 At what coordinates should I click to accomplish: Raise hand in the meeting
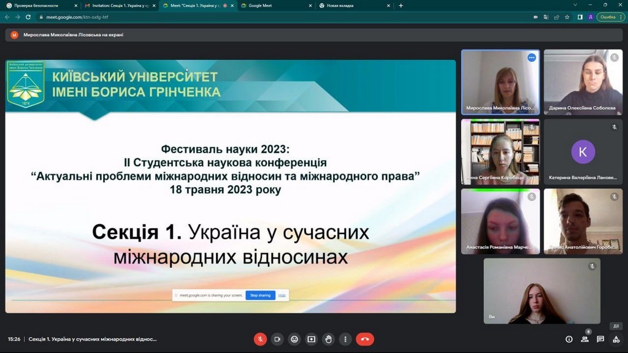[x=329, y=339]
